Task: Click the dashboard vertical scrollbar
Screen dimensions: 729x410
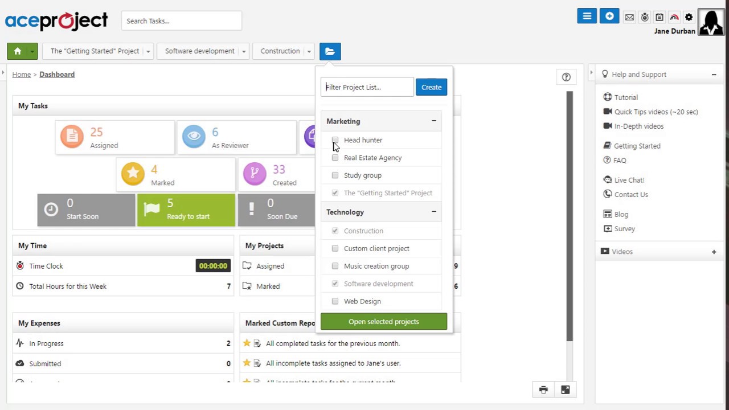Action: (570, 216)
